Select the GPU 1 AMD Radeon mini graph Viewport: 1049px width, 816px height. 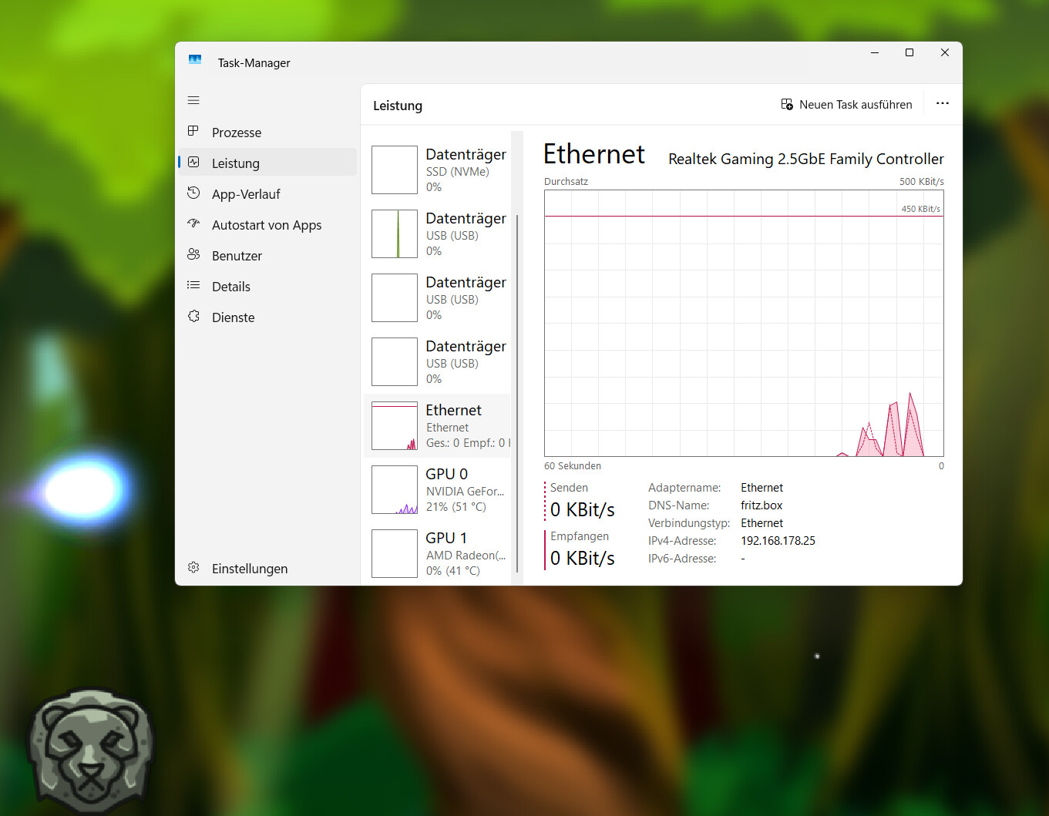pyautogui.click(x=395, y=554)
